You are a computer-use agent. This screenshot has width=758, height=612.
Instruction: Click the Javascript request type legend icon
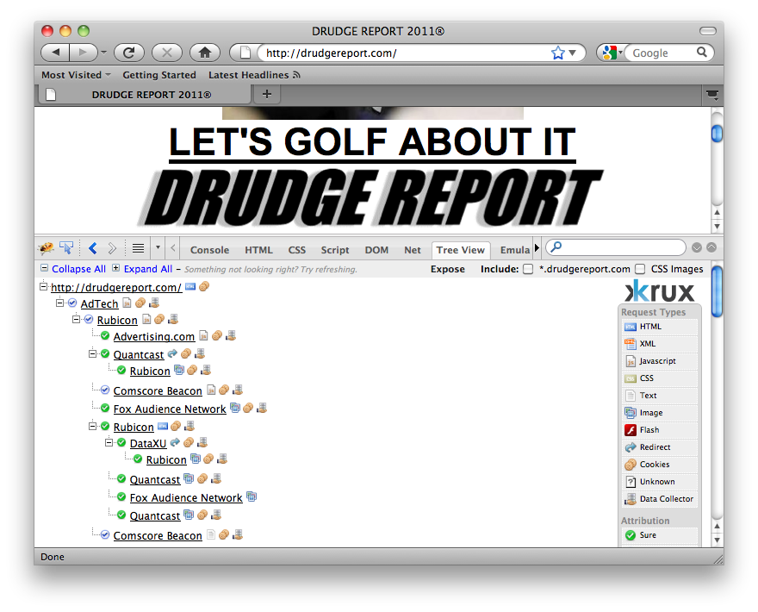(x=631, y=361)
